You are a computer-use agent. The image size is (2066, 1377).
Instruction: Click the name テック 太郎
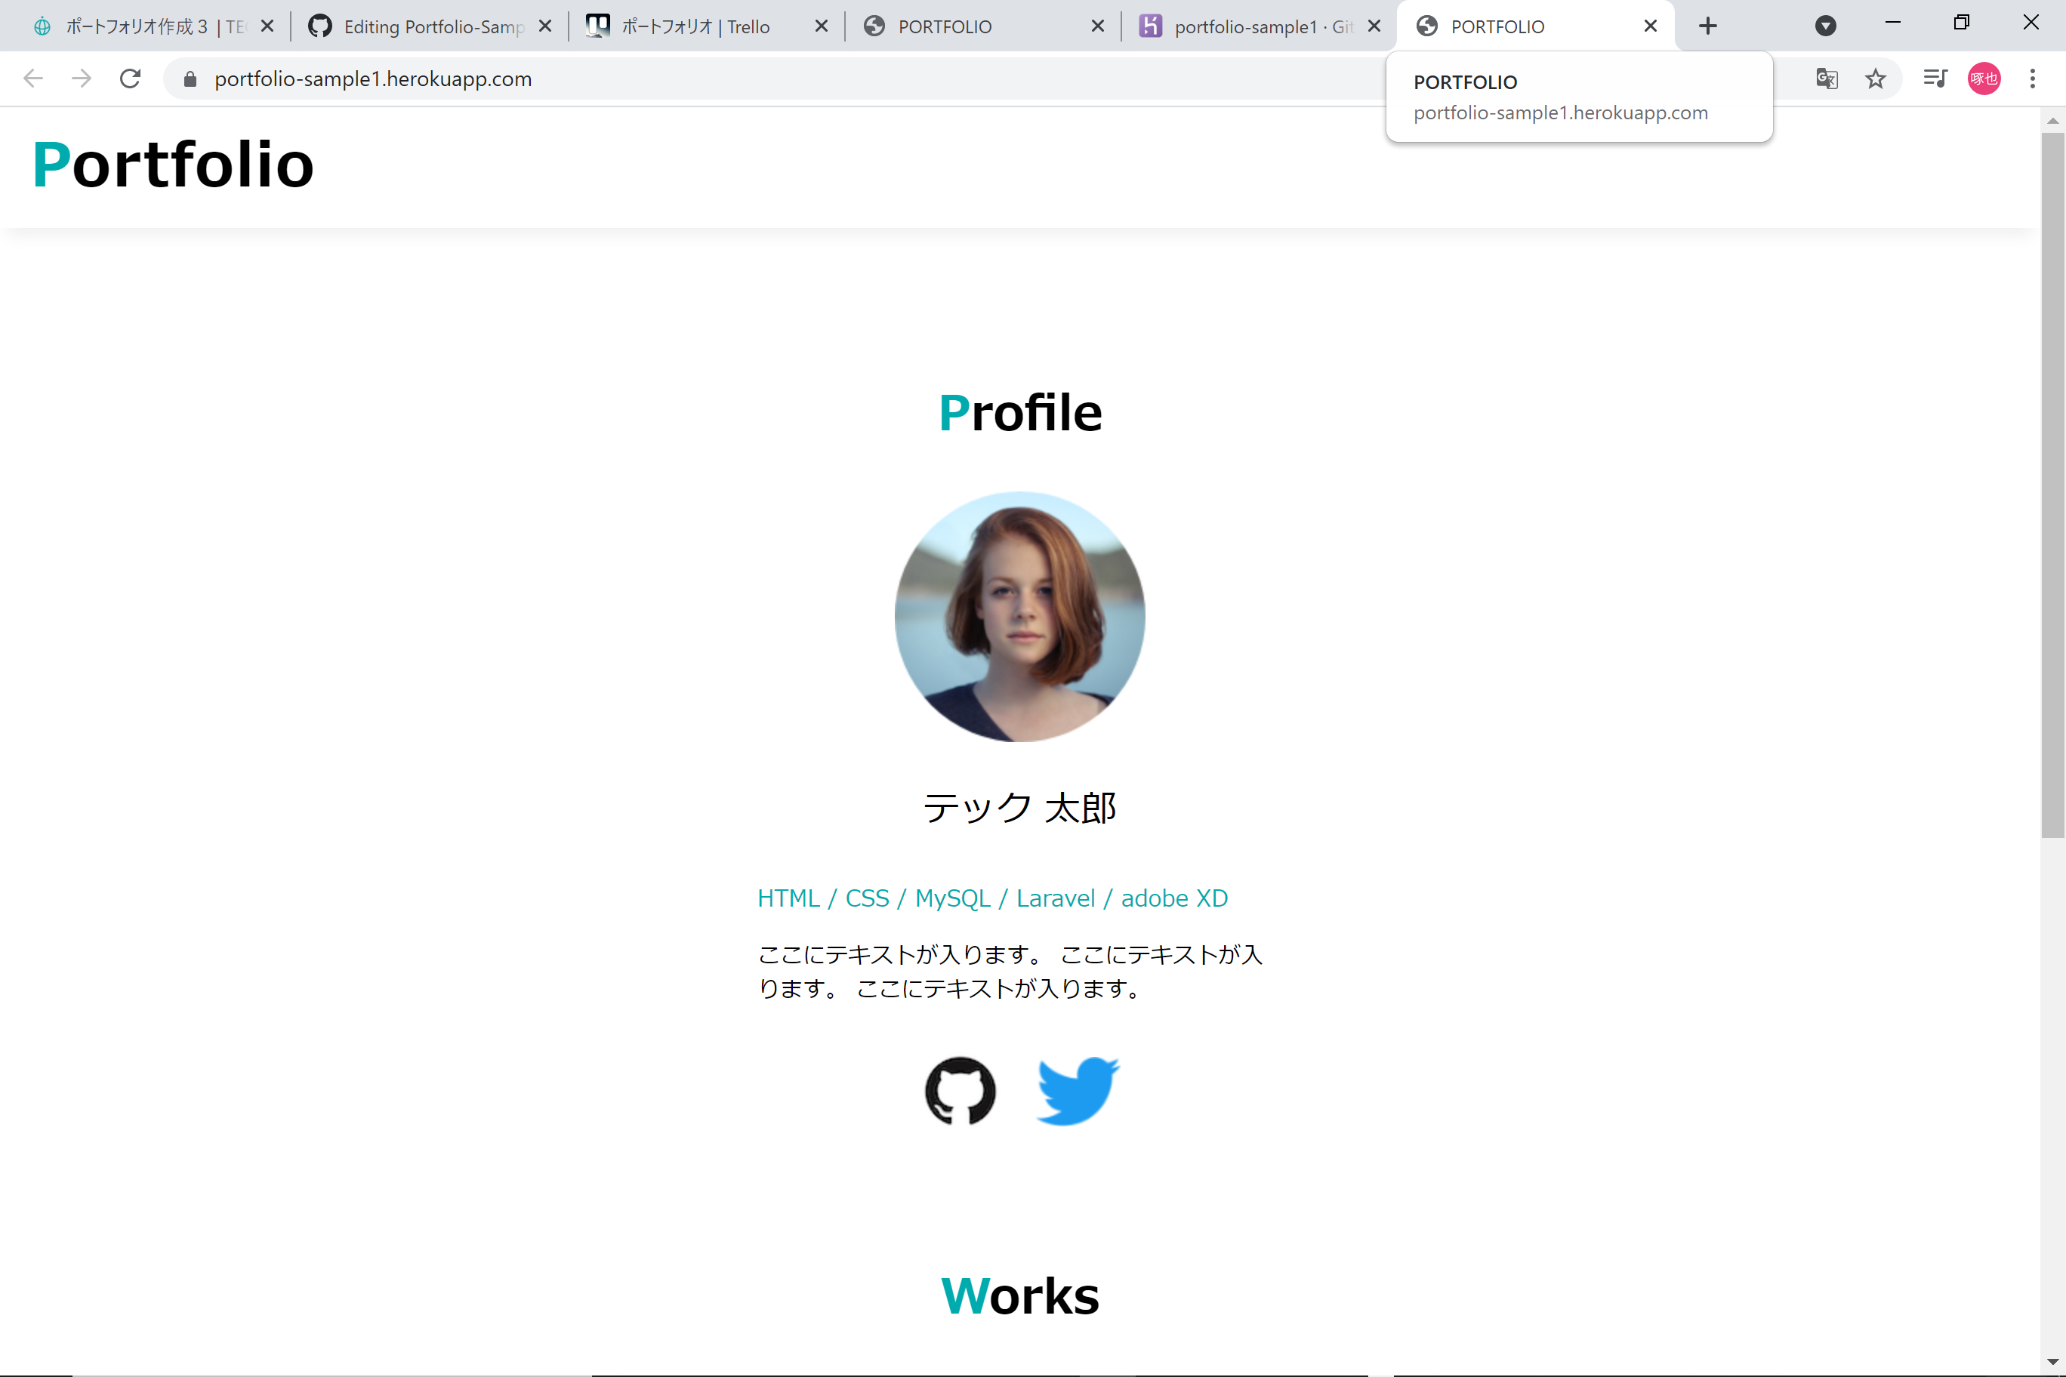click(1020, 808)
